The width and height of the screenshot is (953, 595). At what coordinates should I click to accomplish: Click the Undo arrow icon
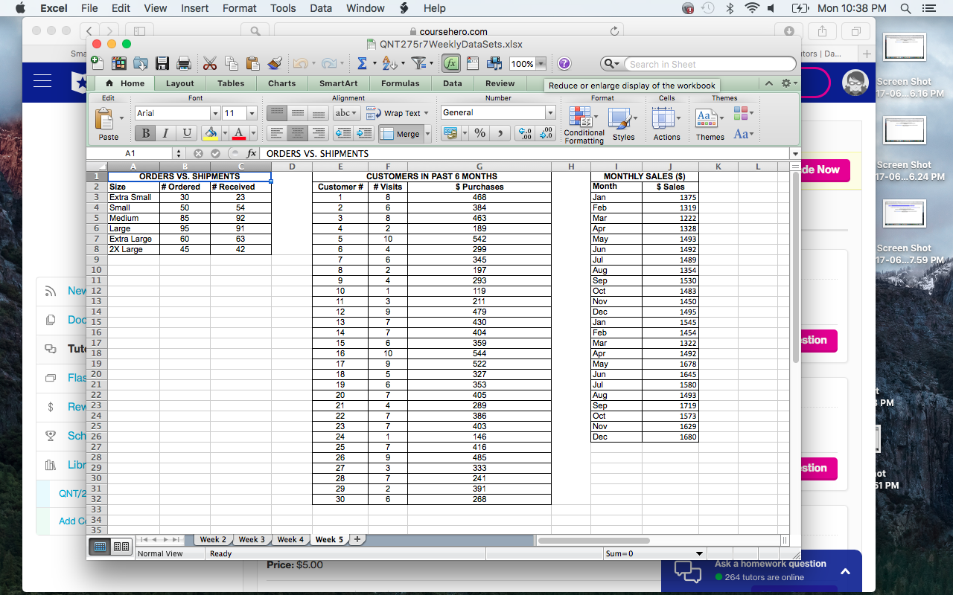tap(299, 64)
